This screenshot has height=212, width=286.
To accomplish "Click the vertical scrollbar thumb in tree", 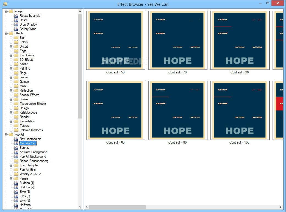I will (x=80, y=66).
